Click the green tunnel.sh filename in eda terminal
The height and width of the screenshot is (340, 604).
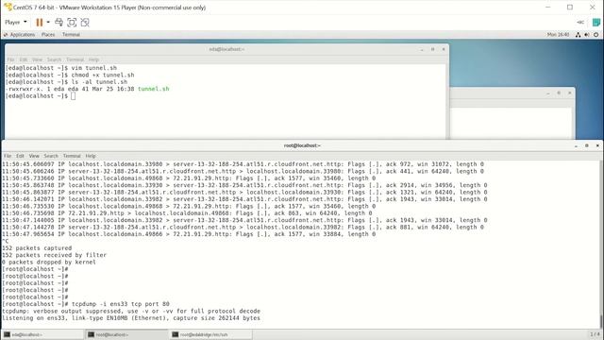click(x=153, y=89)
